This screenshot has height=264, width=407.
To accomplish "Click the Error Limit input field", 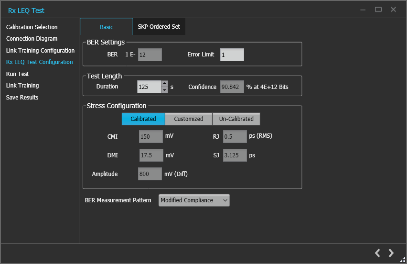I will tap(232, 55).
